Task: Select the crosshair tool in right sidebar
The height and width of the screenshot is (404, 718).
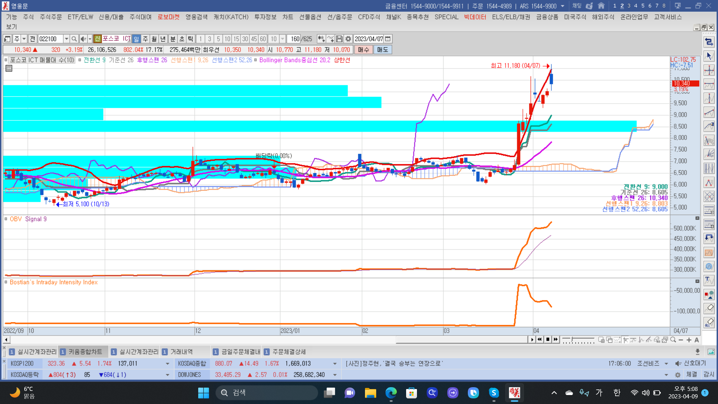Action: pyautogui.click(x=709, y=70)
